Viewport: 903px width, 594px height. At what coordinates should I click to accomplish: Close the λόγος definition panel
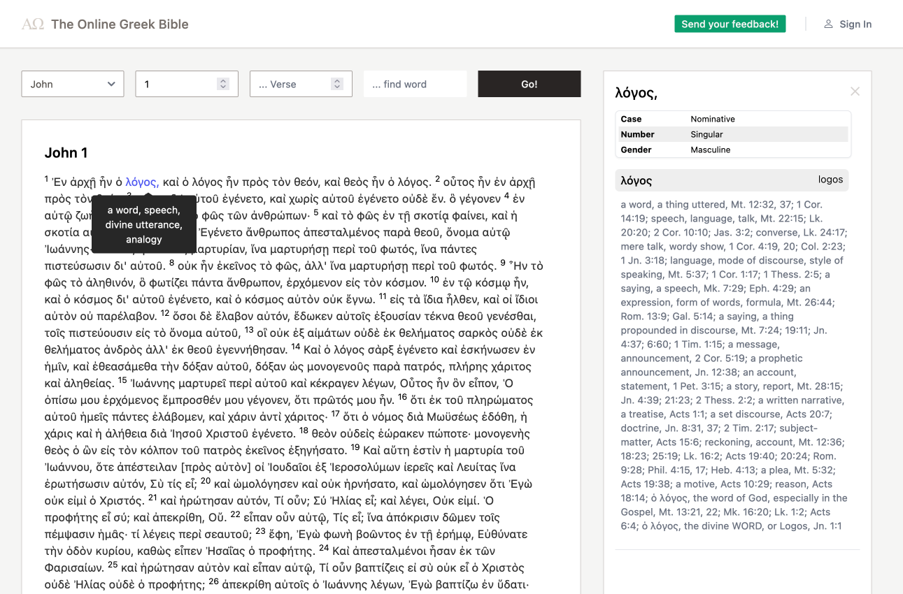tap(855, 91)
